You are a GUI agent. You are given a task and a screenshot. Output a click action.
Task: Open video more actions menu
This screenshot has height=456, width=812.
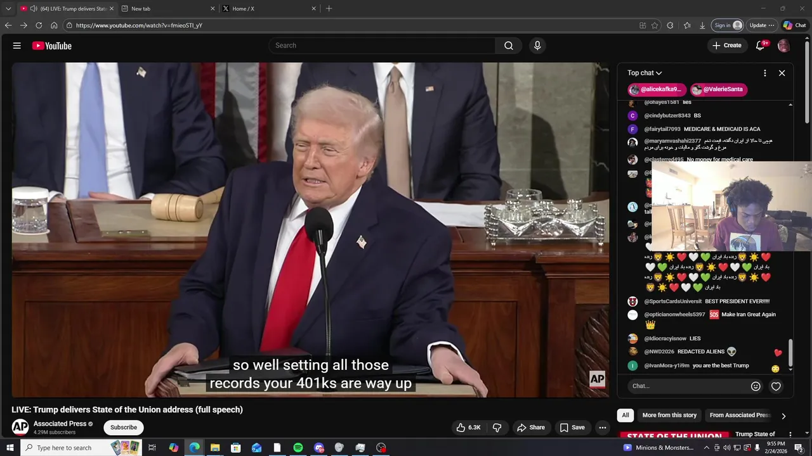(603, 427)
